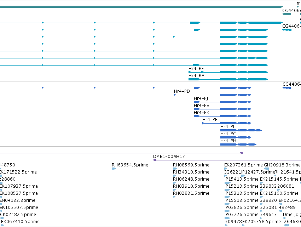Select the purple DME1-004H17 clone line
Viewport: 301px width, 227px height.
227,160
